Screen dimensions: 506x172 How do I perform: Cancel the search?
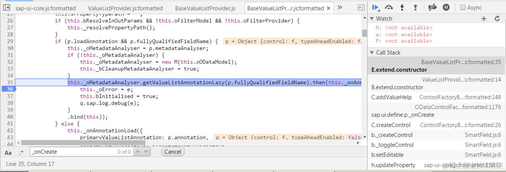(173, 151)
